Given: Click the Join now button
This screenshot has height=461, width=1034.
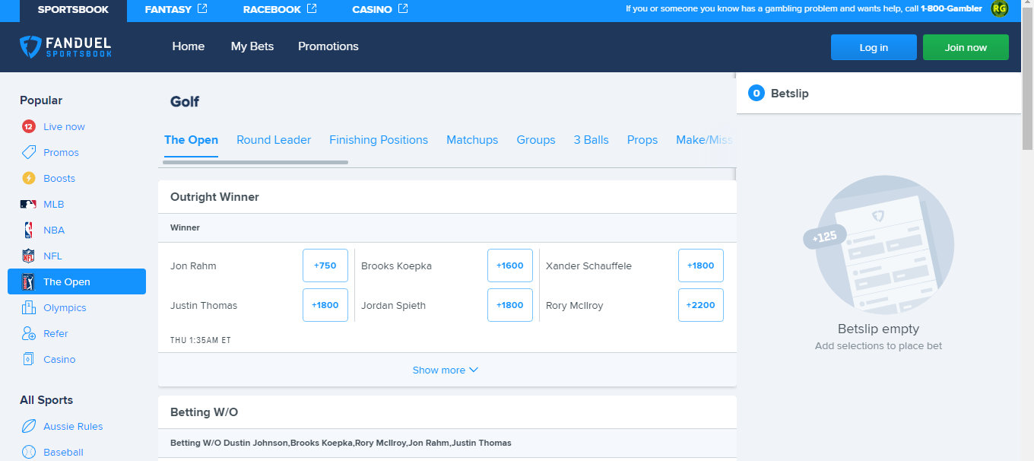Looking at the screenshot, I should [x=966, y=47].
